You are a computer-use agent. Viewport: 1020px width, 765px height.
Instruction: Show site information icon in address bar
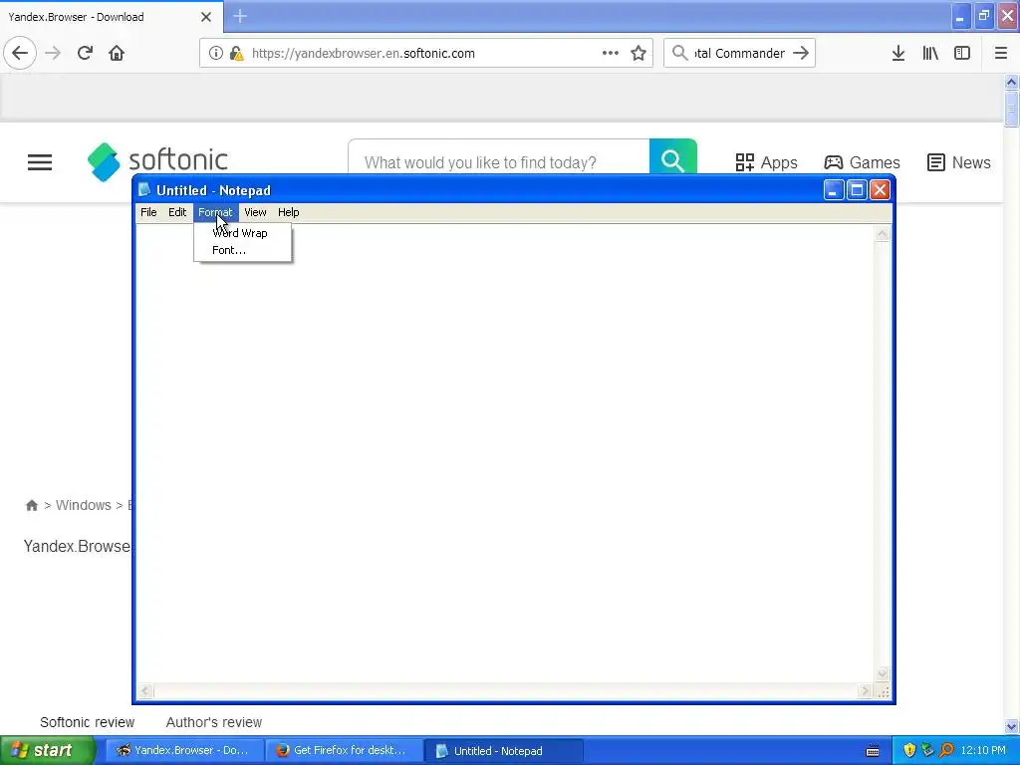[x=216, y=54]
